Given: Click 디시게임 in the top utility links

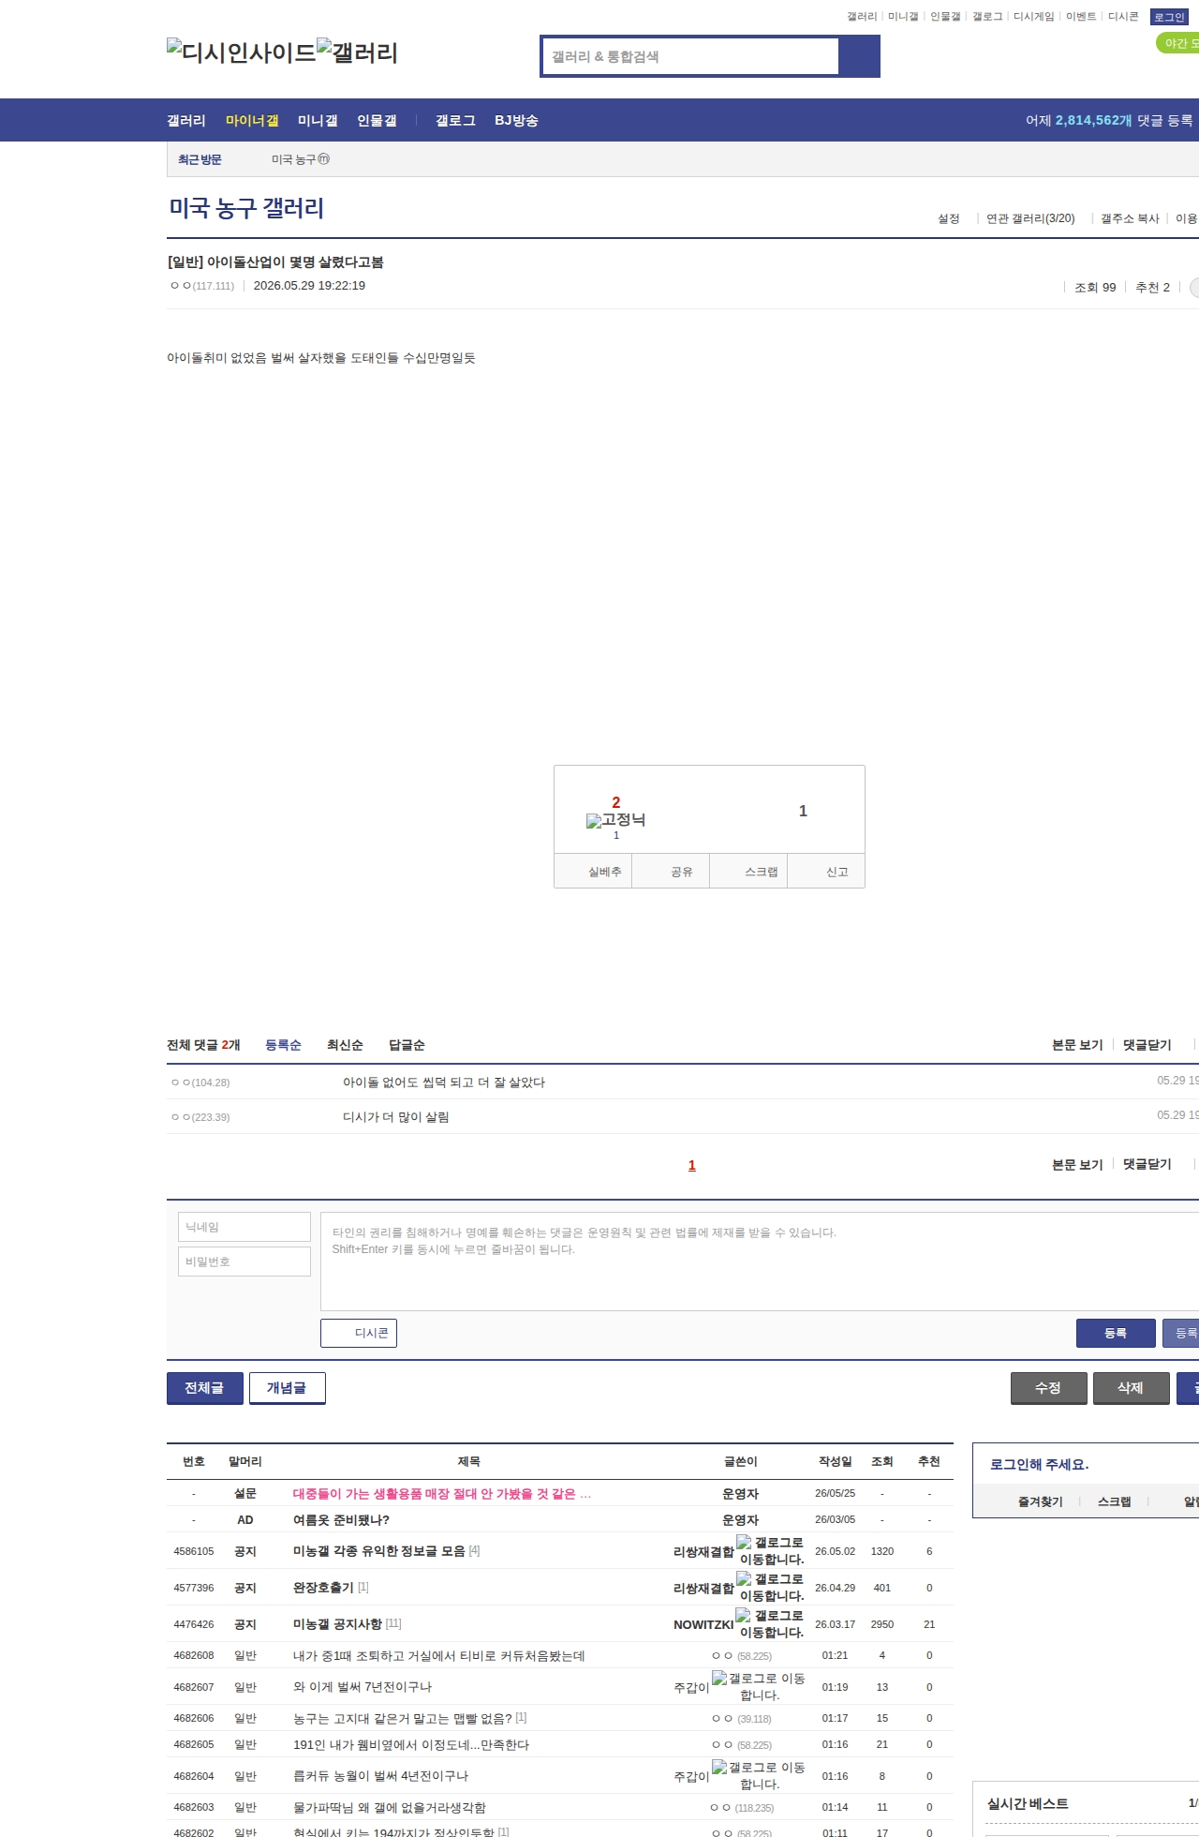Looking at the screenshot, I should (x=1033, y=17).
